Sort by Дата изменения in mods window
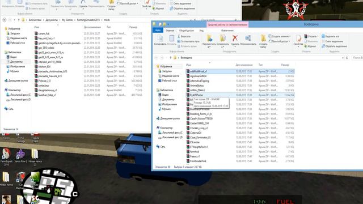Image resolution: width=363 pixels, height=204 pixels. point(92,27)
